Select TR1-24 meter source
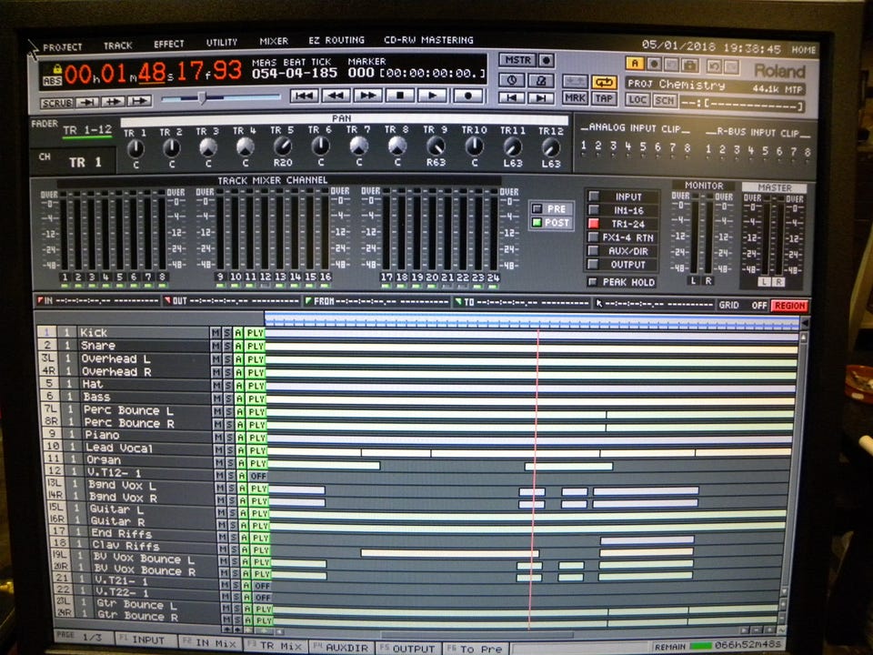The width and height of the screenshot is (873, 655). tap(622, 224)
